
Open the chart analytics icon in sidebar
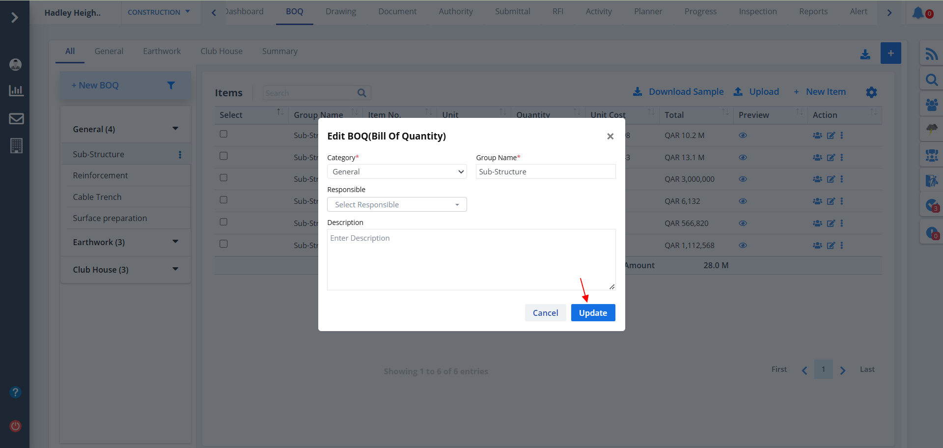(16, 90)
